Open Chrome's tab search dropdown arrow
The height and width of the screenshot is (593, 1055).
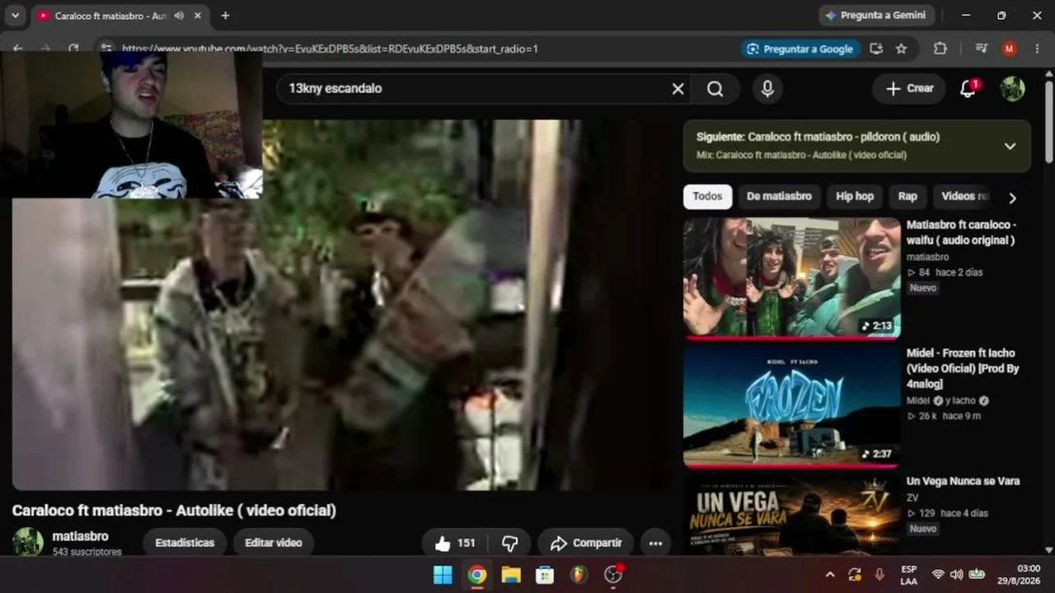pos(15,16)
